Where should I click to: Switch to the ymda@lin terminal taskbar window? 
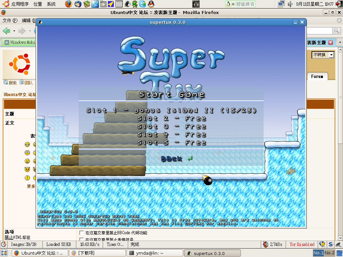pos(155,253)
